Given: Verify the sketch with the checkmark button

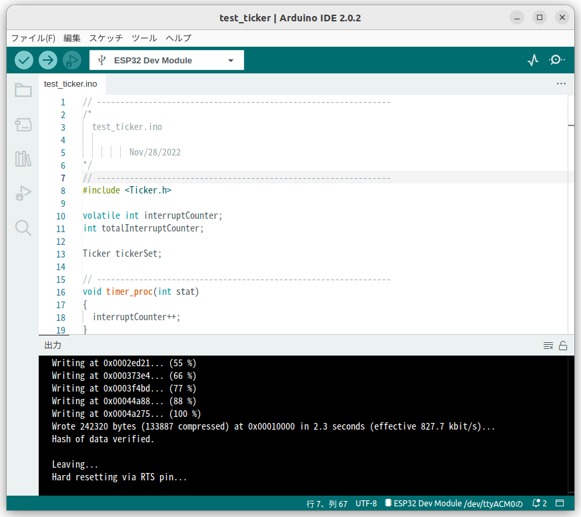Looking at the screenshot, I should coord(23,60).
